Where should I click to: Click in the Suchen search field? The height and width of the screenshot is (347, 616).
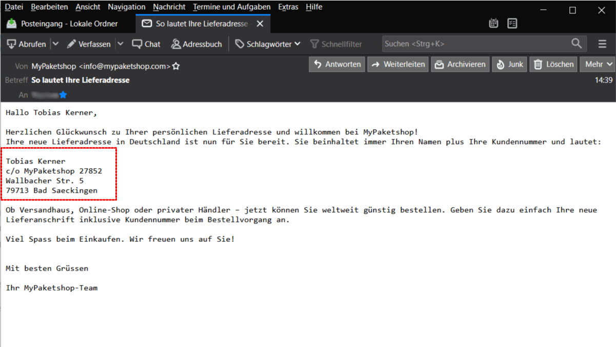click(474, 44)
